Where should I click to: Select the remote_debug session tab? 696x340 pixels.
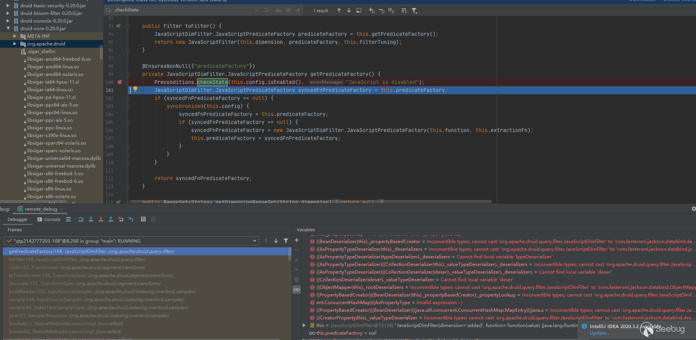41,209
